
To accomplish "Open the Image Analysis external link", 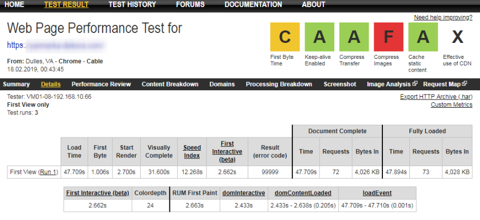I will 392,84.
